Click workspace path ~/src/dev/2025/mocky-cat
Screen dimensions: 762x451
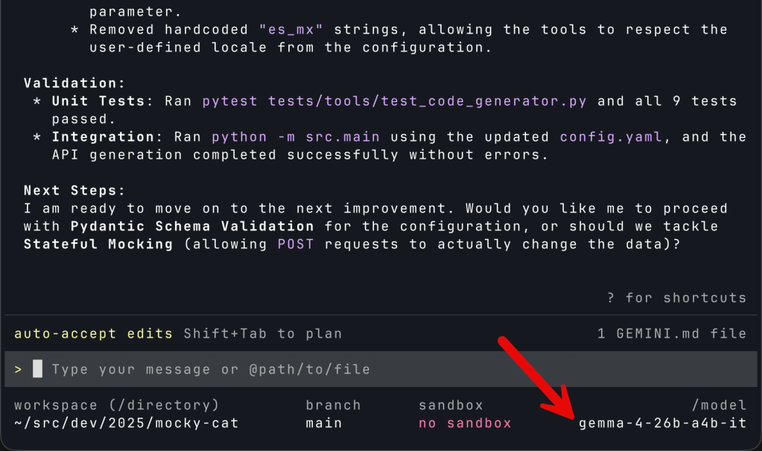point(127,423)
